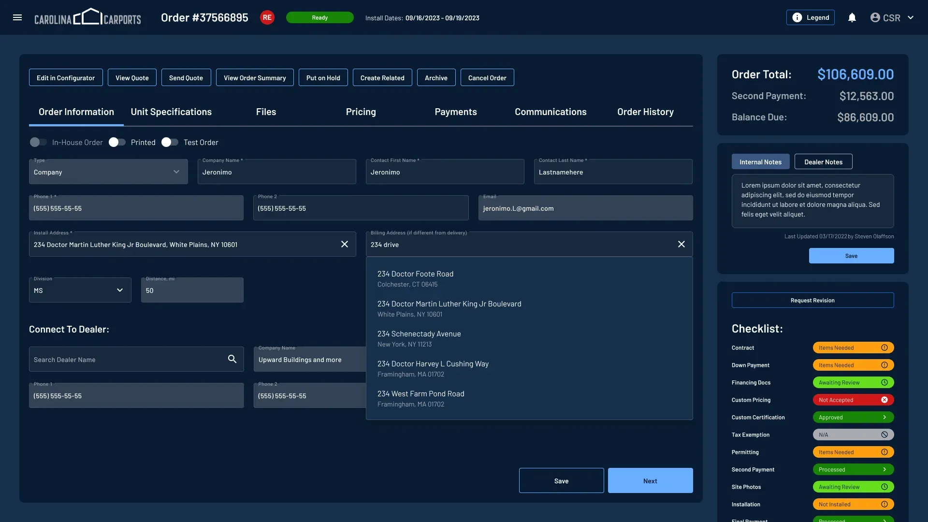The height and width of the screenshot is (522, 928).
Task: Click the Carolina Carports logo
Action: click(87, 17)
